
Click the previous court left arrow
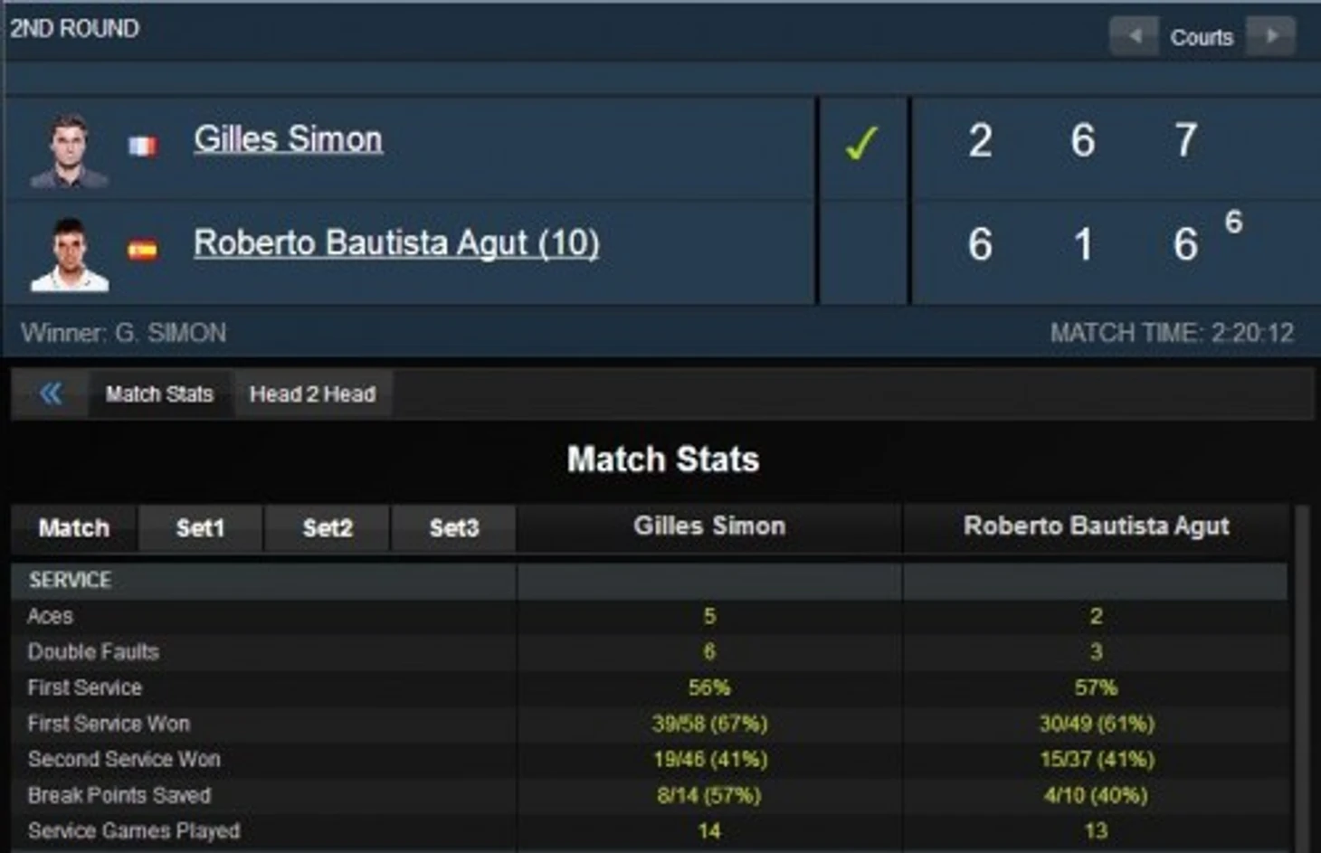(x=1135, y=36)
